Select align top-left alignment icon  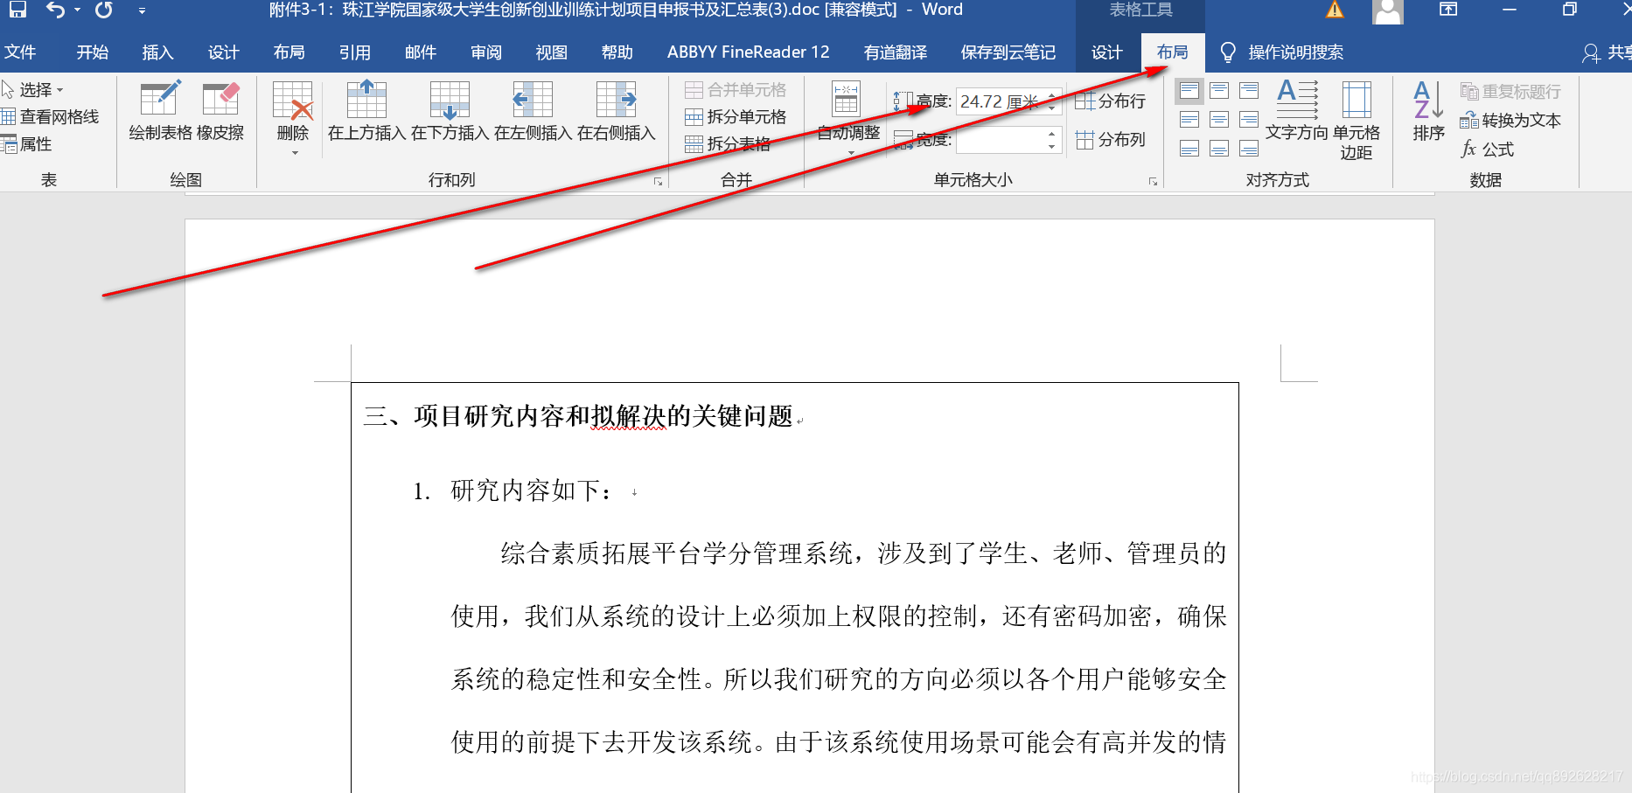click(1189, 91)
